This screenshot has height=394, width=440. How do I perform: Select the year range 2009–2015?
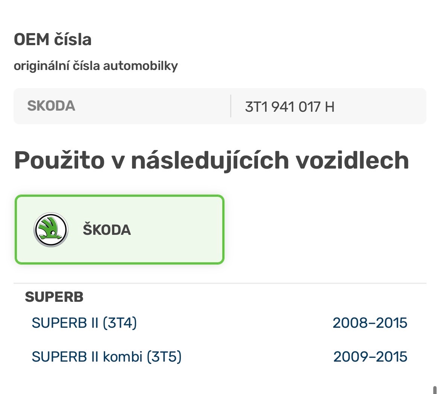pos(370,356)
